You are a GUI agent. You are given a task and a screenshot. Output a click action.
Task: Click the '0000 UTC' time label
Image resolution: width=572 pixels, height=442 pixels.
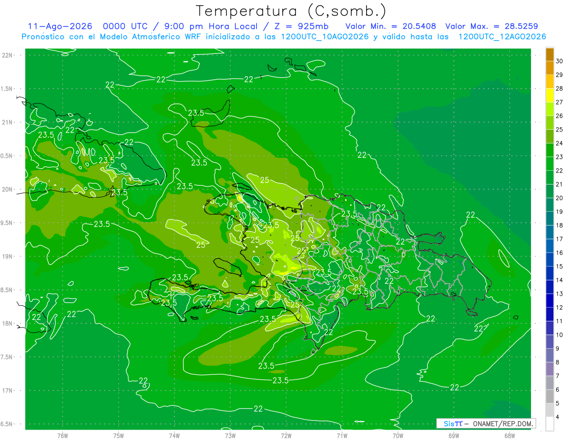(127, 26)
